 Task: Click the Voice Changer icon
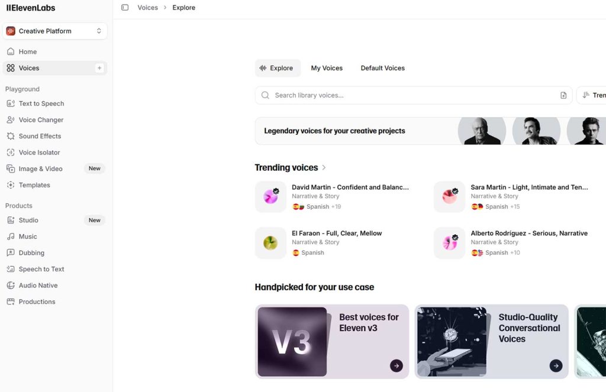point(11,119)
